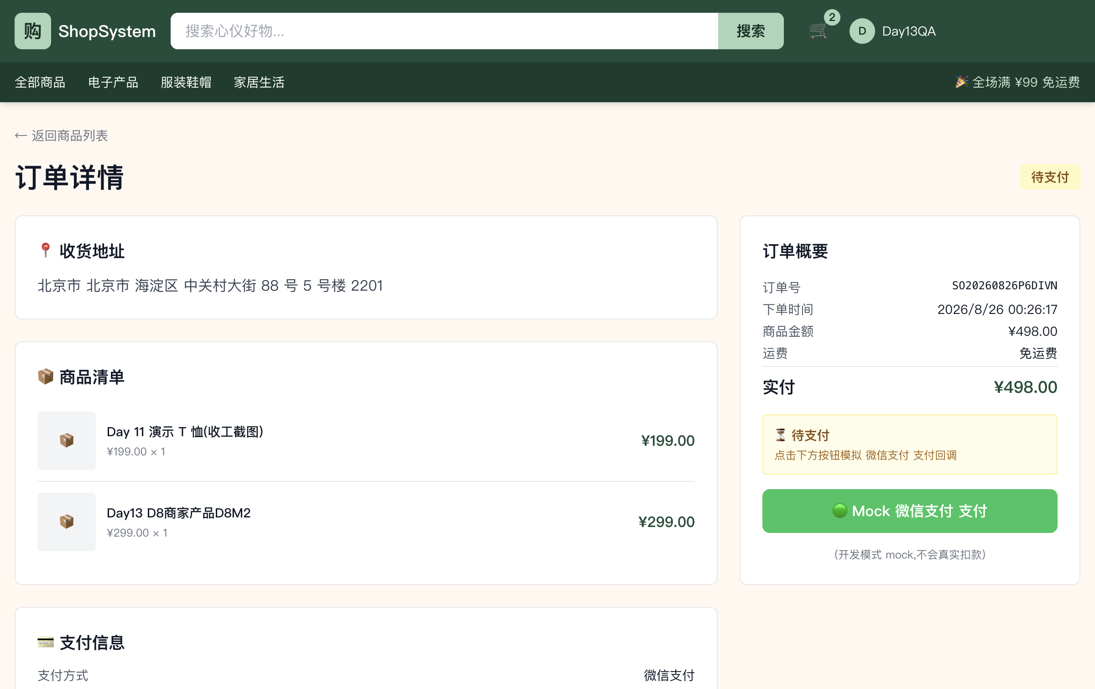
Task: Click the 订单号 label
Action: (x=782, y=287)
